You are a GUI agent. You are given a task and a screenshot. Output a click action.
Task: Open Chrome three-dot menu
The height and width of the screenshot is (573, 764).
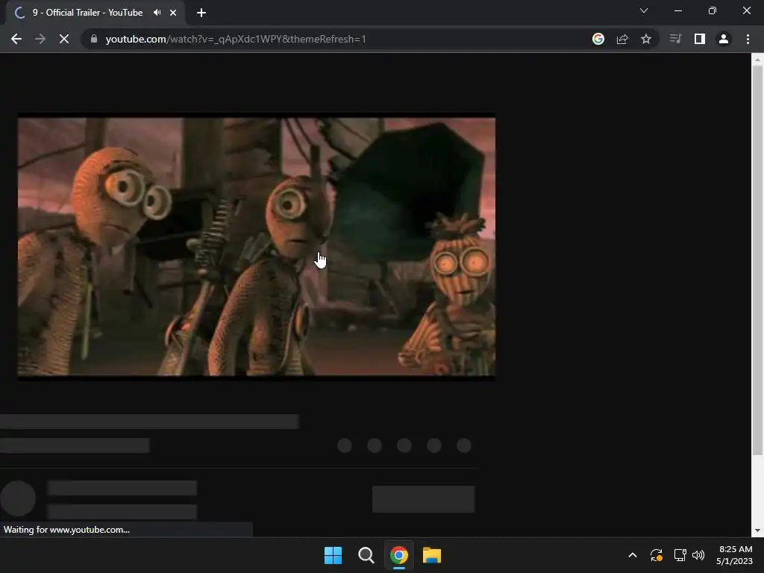tap(748, 39)
